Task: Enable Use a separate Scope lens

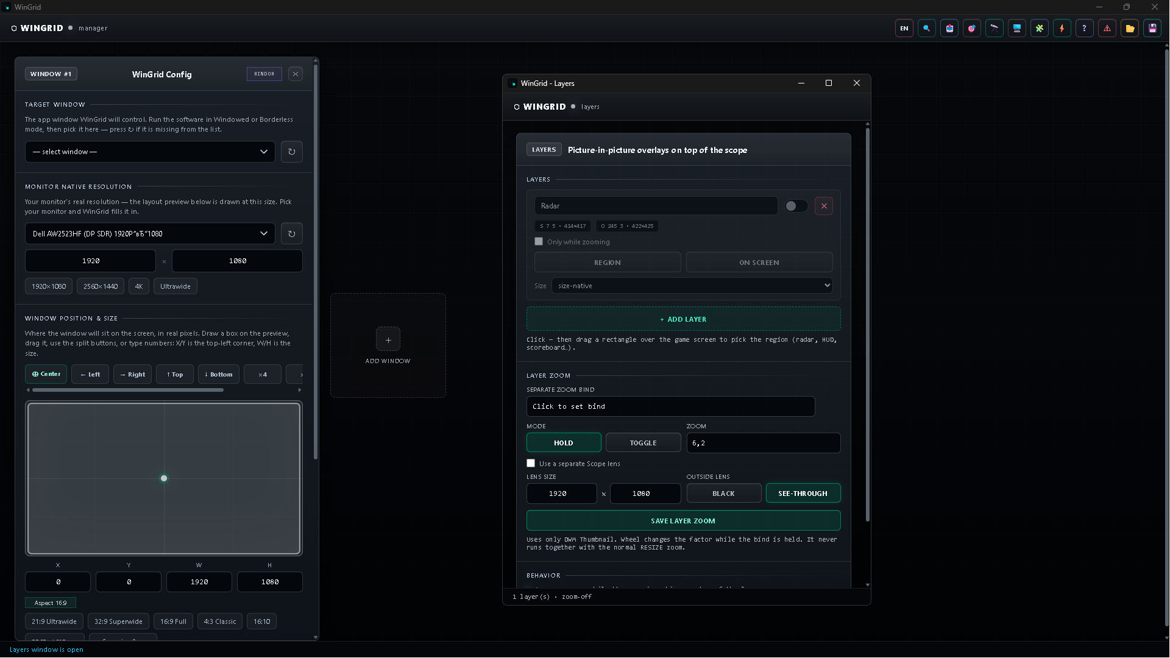Action: click(x=531, y=463)
